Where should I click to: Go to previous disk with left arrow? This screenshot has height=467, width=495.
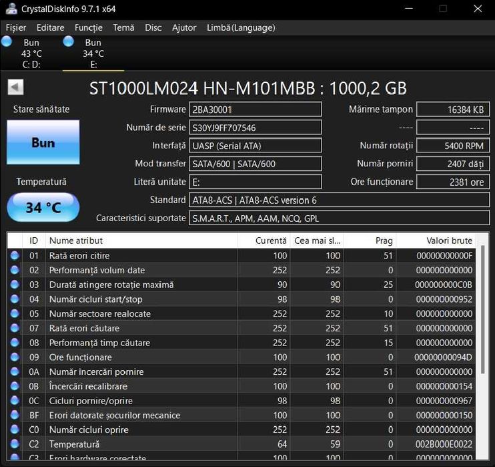tap(15, 87)
